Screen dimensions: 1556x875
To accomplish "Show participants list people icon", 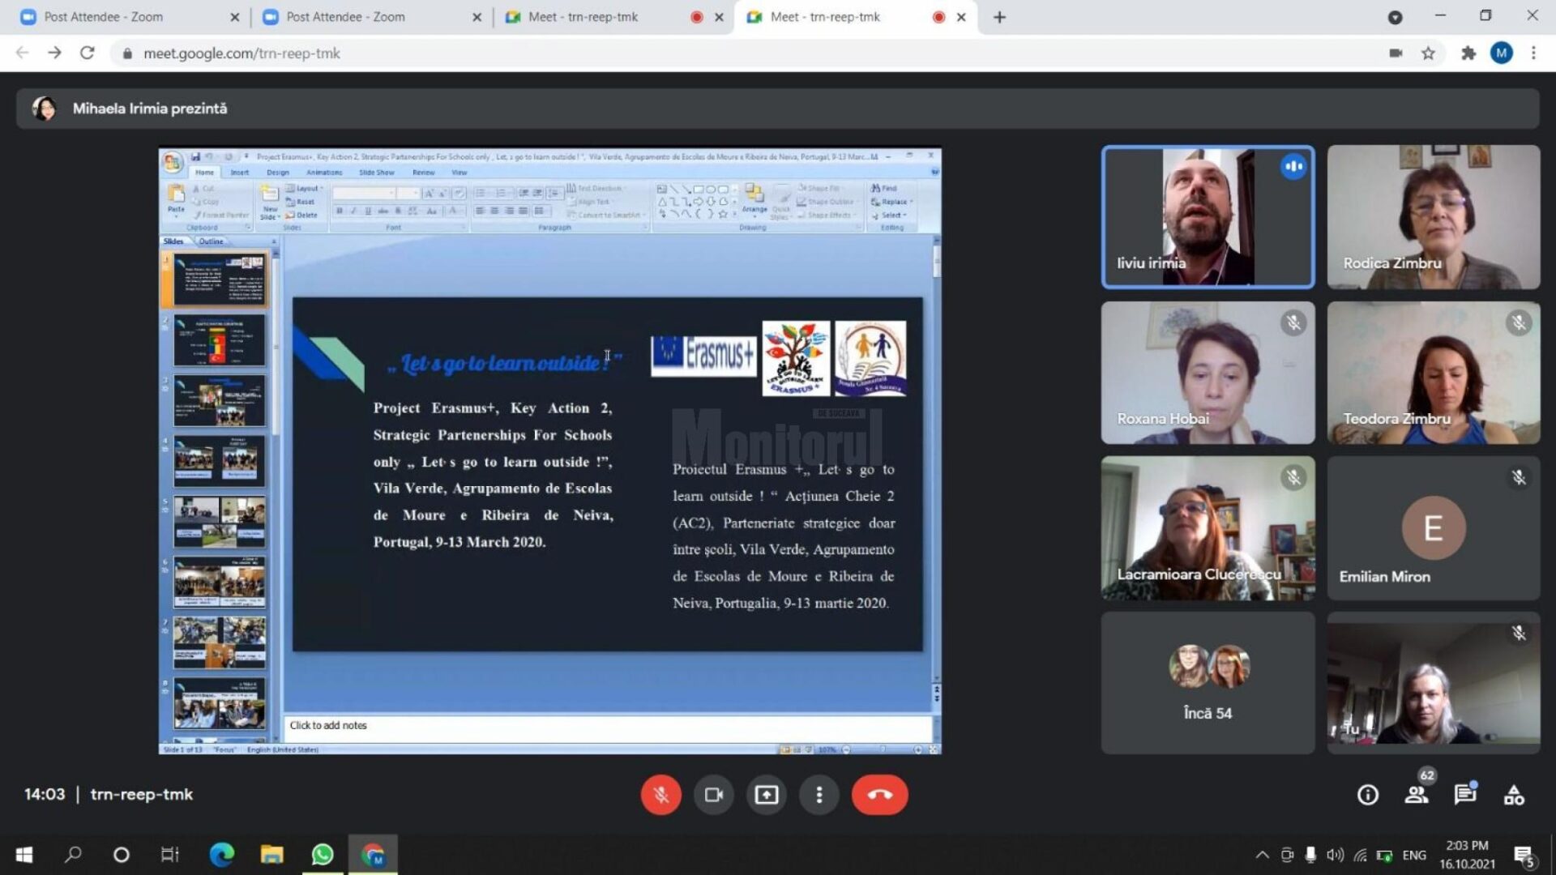I will pos(1417,795).
